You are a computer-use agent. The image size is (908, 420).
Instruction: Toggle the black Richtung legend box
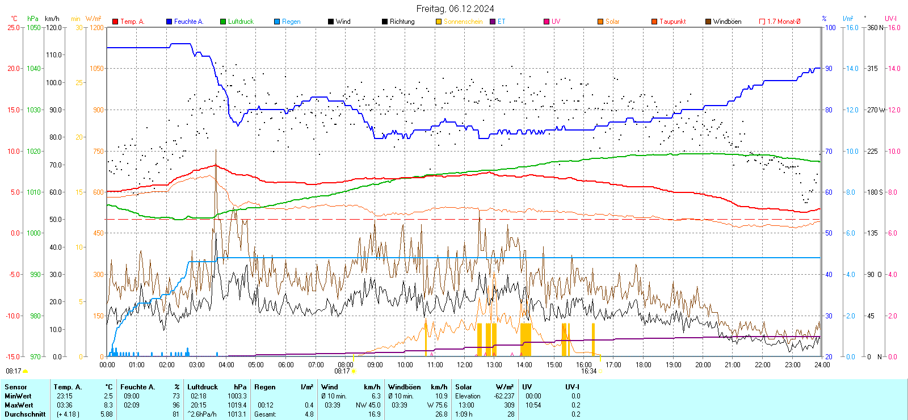pyautogui.click(x=385, y=22)
